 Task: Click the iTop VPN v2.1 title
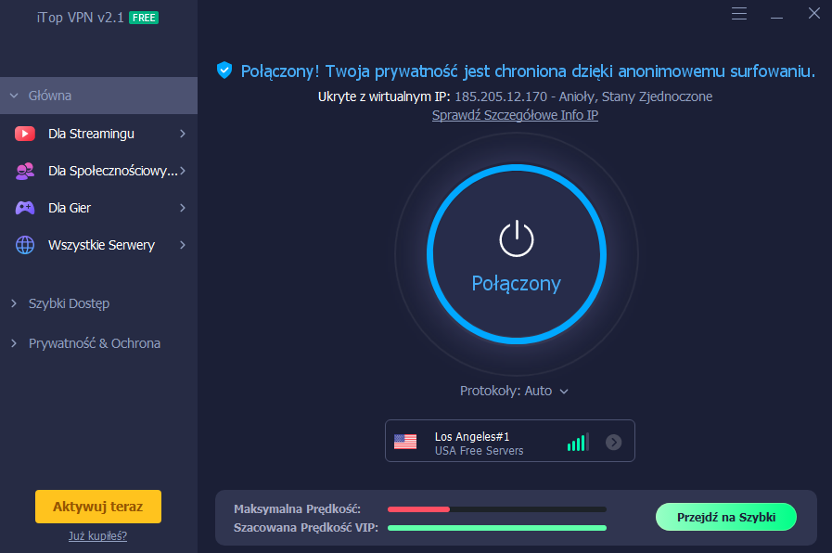80,18
